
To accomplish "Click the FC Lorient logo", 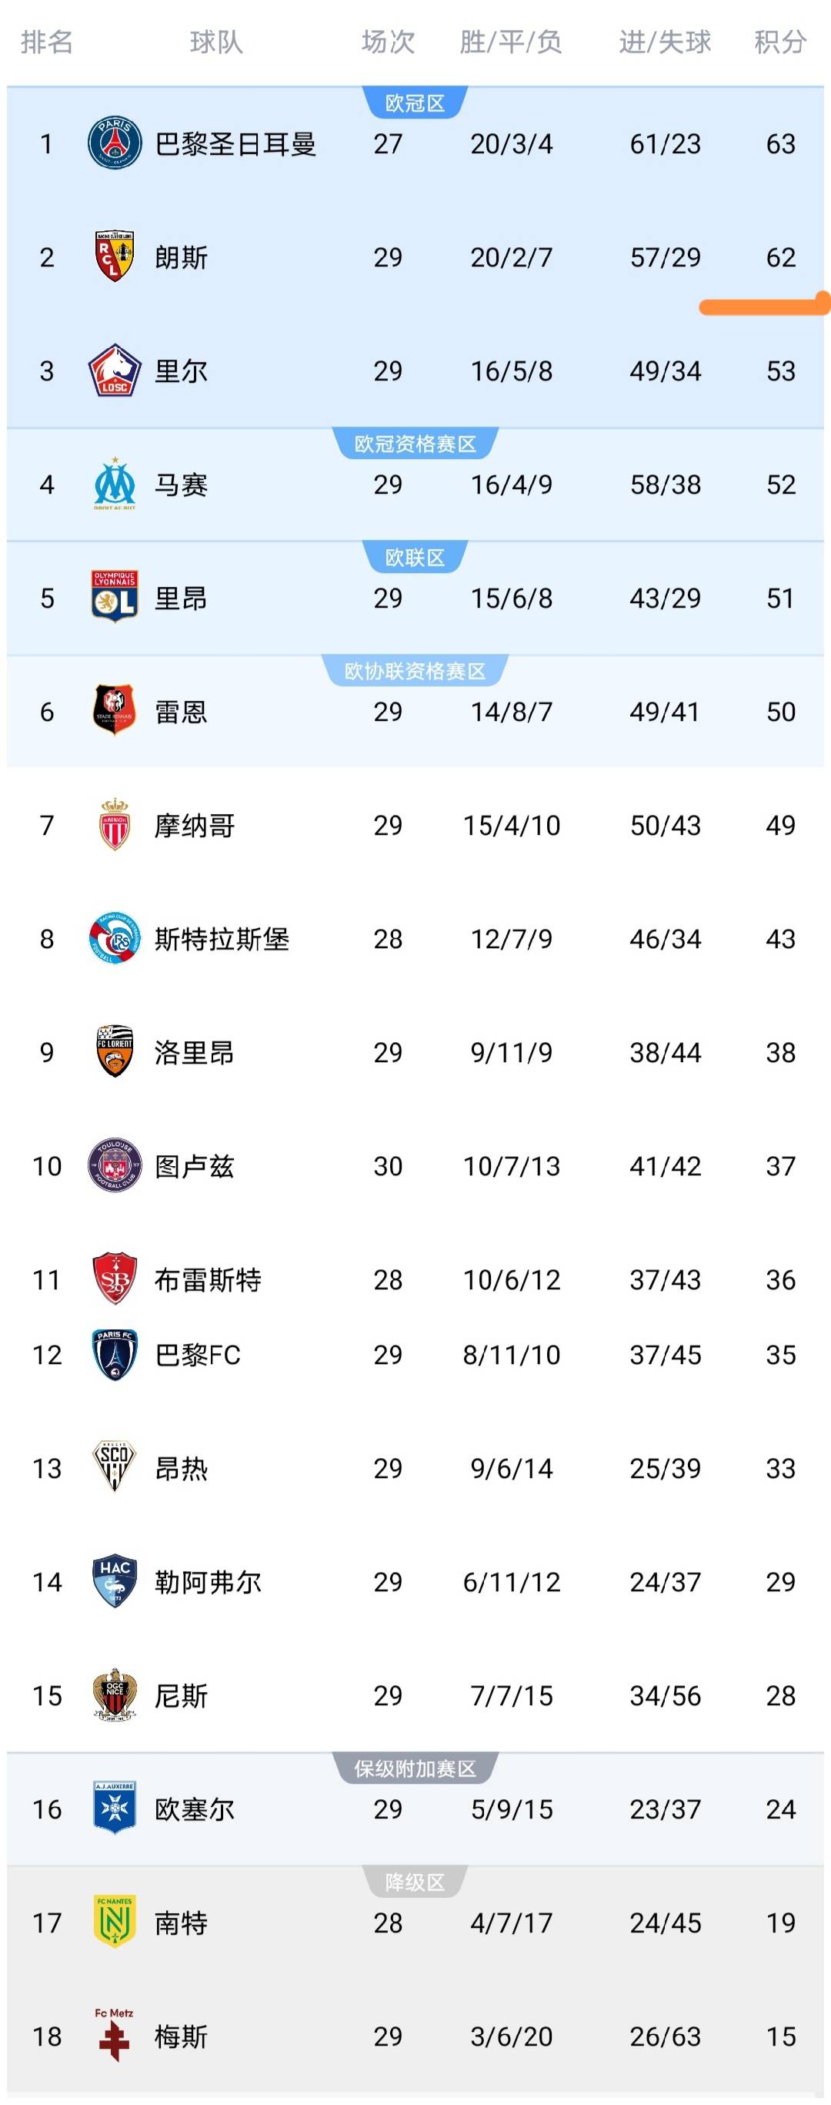I will 115,1051.
